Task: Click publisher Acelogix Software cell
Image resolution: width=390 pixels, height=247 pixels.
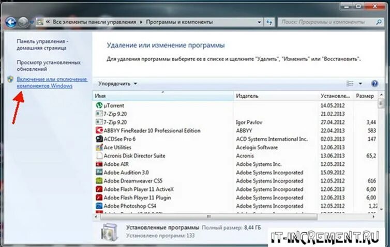Action: coord(257,147)
